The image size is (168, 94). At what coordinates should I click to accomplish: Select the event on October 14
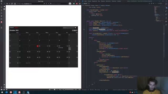61,48
